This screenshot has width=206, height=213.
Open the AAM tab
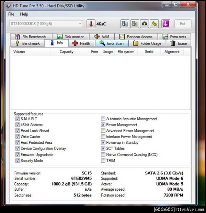102,37
